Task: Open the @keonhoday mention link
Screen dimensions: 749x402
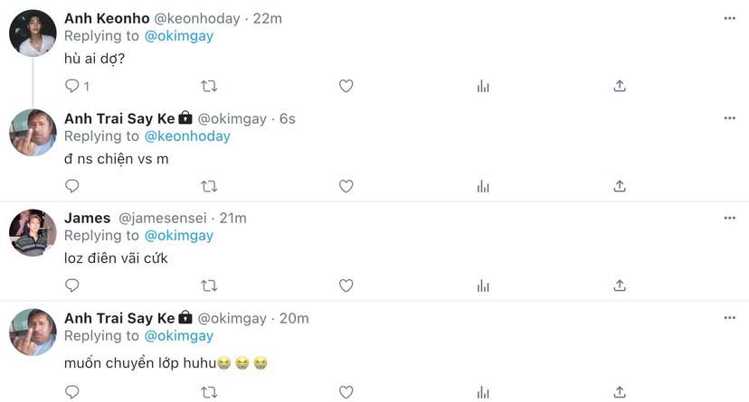Action: coord(187,136)
